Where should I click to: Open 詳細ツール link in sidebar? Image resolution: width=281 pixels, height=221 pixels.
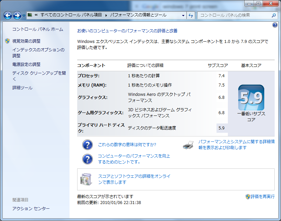point(22,88)
